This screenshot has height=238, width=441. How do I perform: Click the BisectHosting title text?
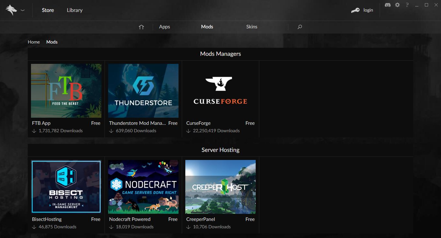coord(47,219)
